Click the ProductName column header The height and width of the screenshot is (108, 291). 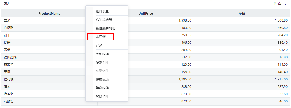pos(49,13)
